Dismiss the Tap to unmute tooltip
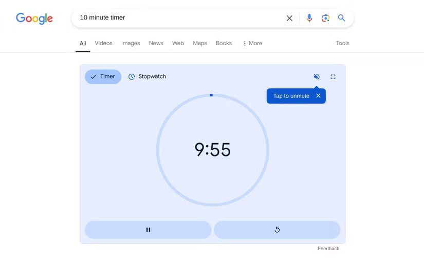 [x=318, y=95]
